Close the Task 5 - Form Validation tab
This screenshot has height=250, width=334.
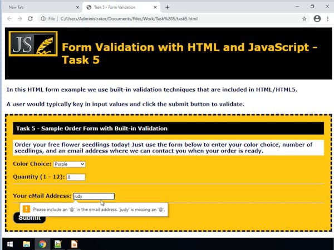point(155,7)
